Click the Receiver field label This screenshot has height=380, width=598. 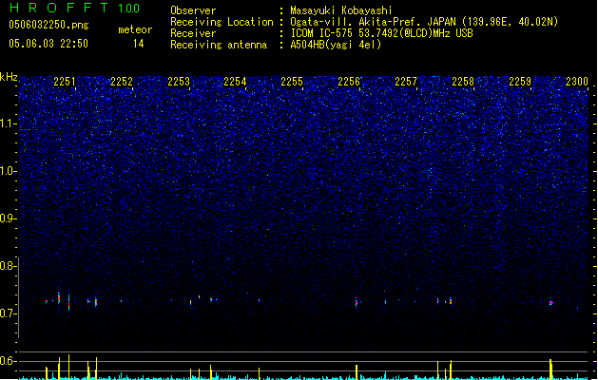193,33
